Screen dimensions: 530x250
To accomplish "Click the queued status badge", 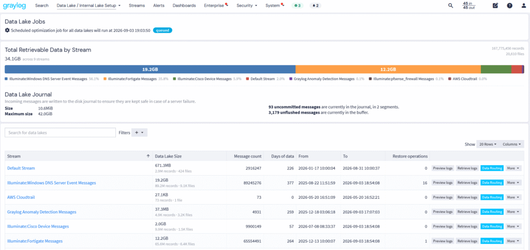I will tap(163, 30).
